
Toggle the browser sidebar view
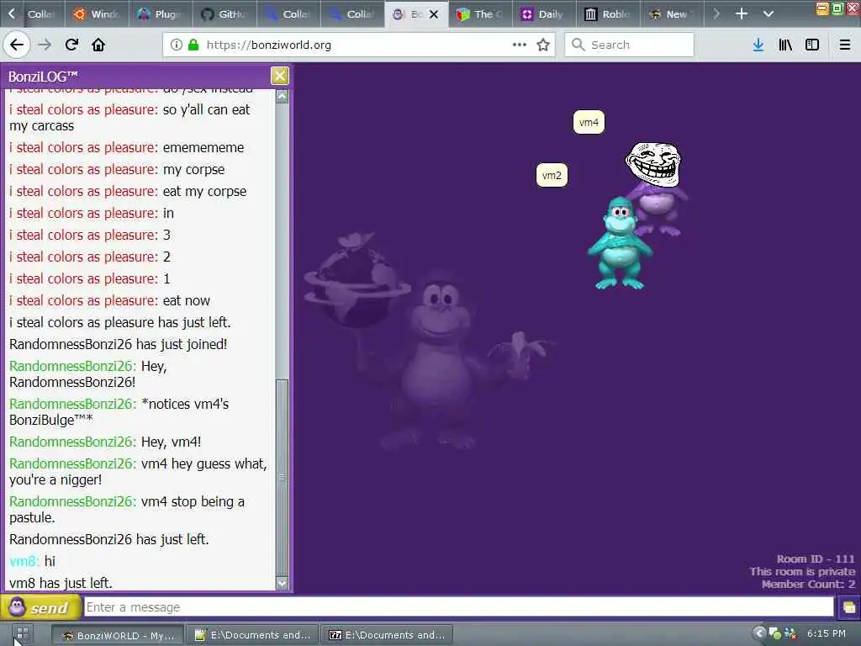(x=812, y=45)
